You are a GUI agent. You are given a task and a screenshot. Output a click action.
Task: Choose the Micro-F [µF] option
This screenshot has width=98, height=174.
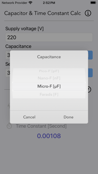click(49, 86)
